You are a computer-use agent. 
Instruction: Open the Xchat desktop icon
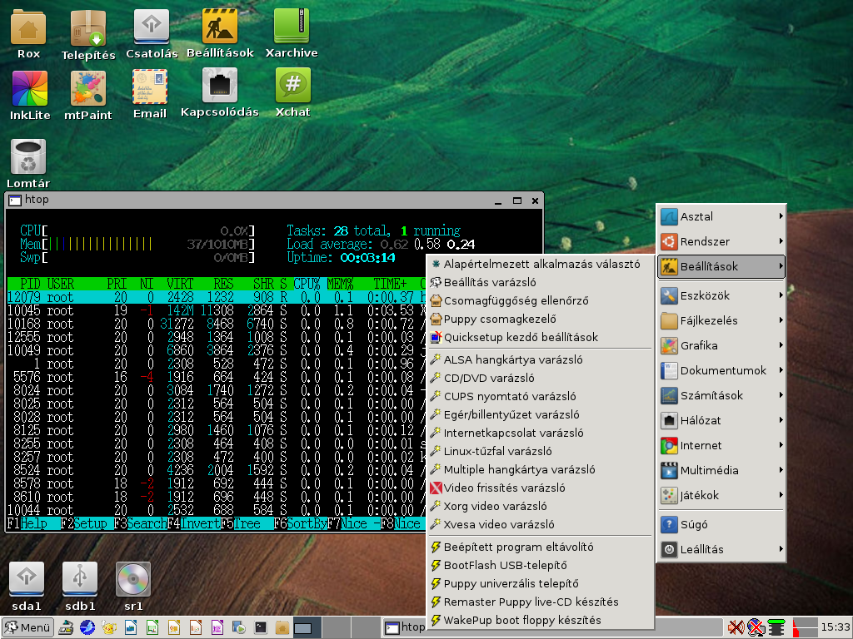pos(292,87)
